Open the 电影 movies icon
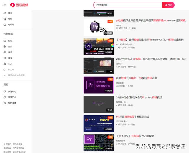Screen dimensions: 189x153 pyautogui.click(x=5, y=19)
